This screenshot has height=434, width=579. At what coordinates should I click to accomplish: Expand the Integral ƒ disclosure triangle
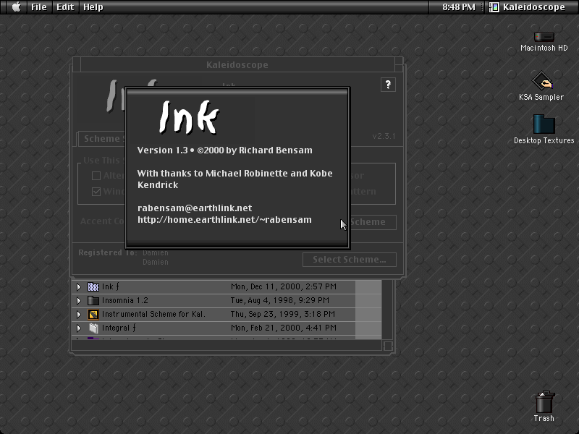(79, 328)
